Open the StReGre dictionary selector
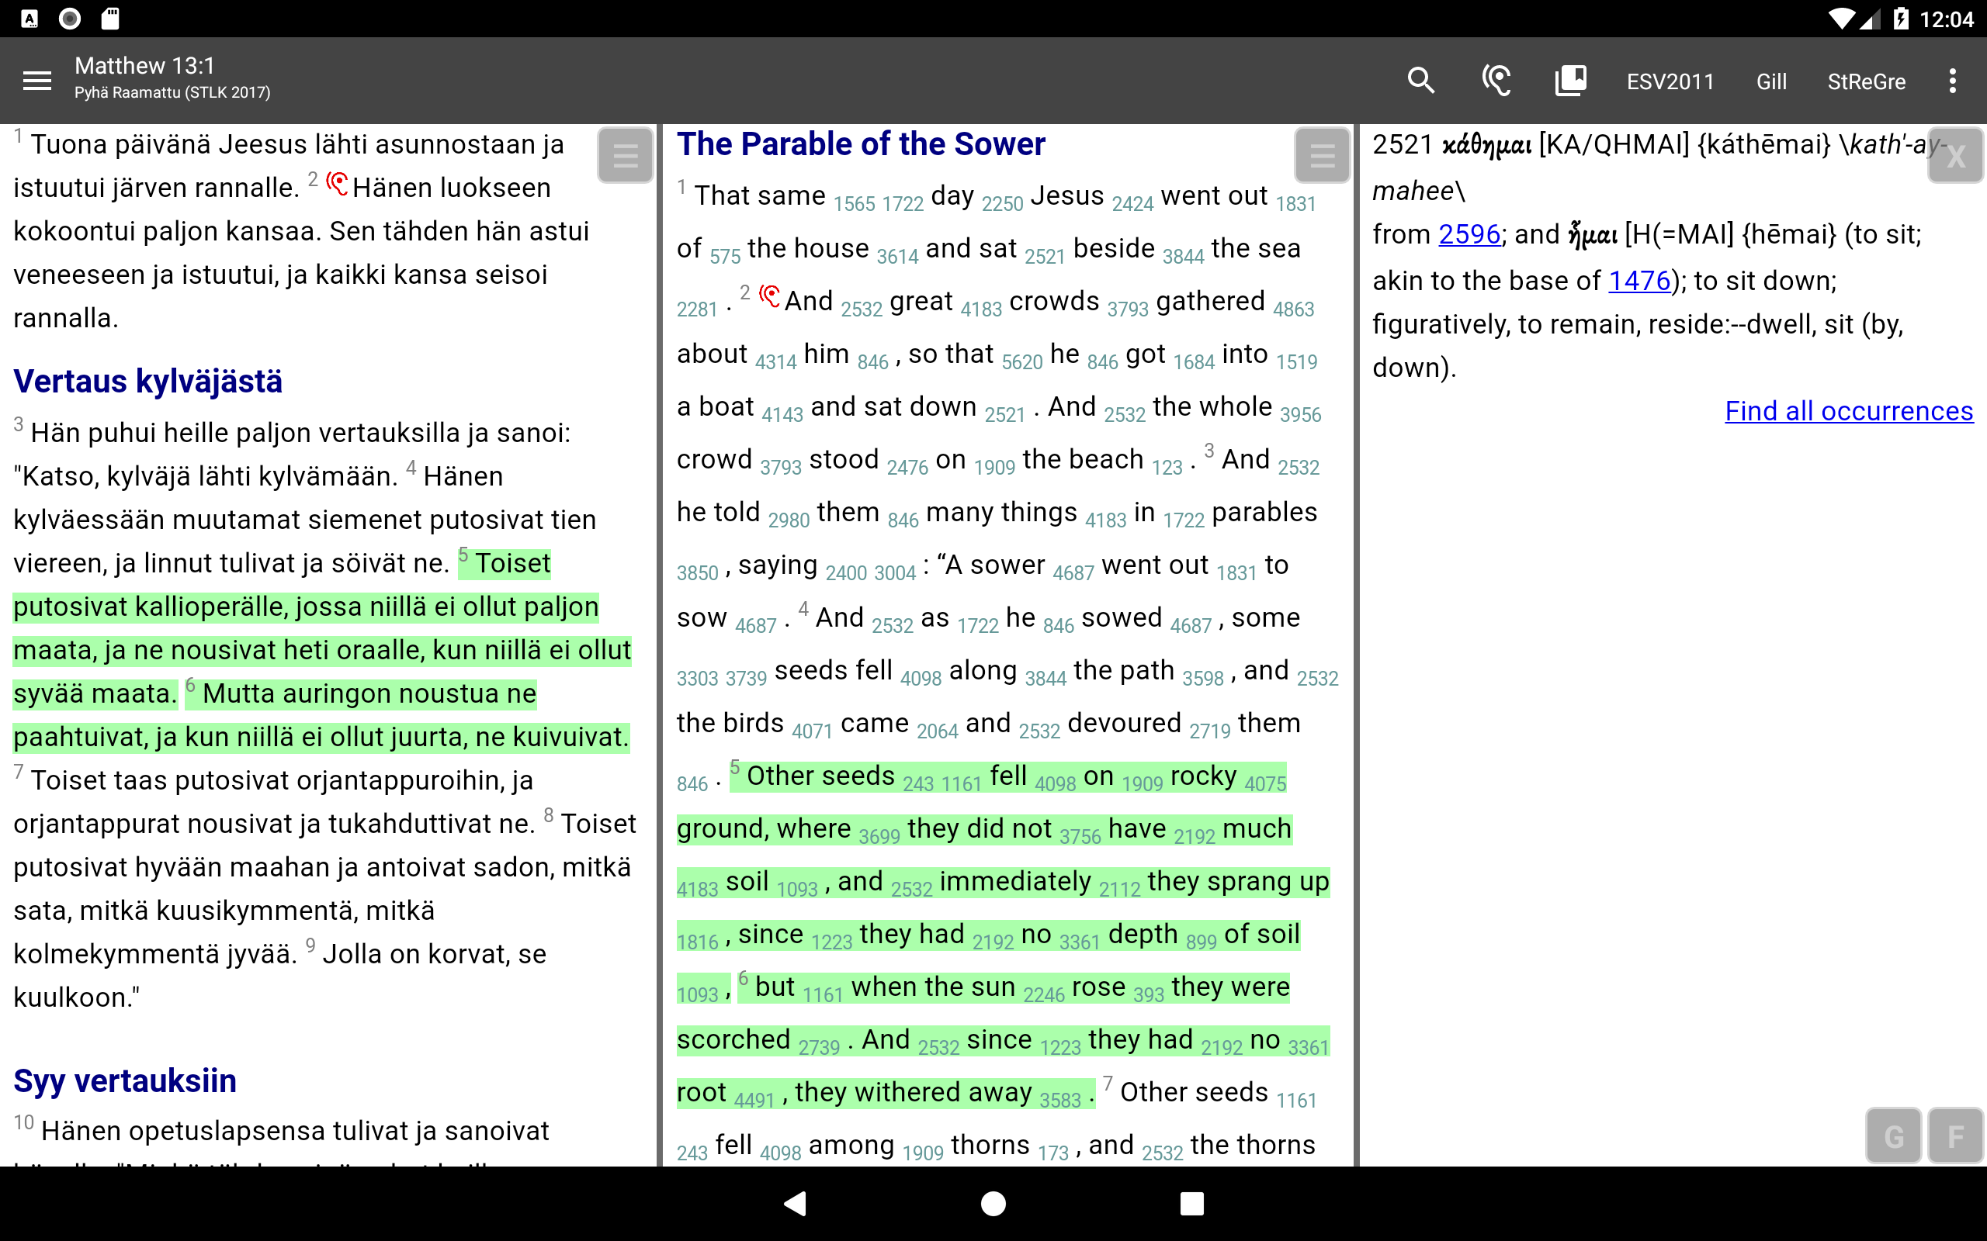Viewport: 1987px width, 1241px height. click(x=1865, y=81)
